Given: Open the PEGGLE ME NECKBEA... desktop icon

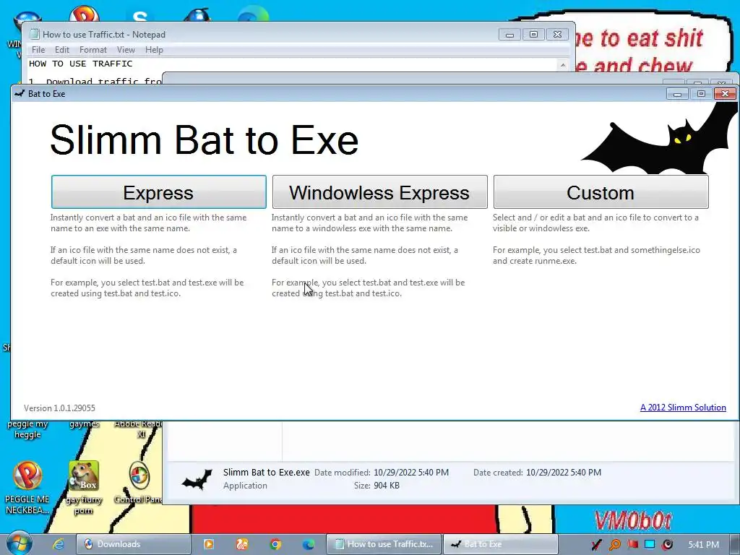Looking at the screenshot, I should pyautogui.click(x=27, y=488).
